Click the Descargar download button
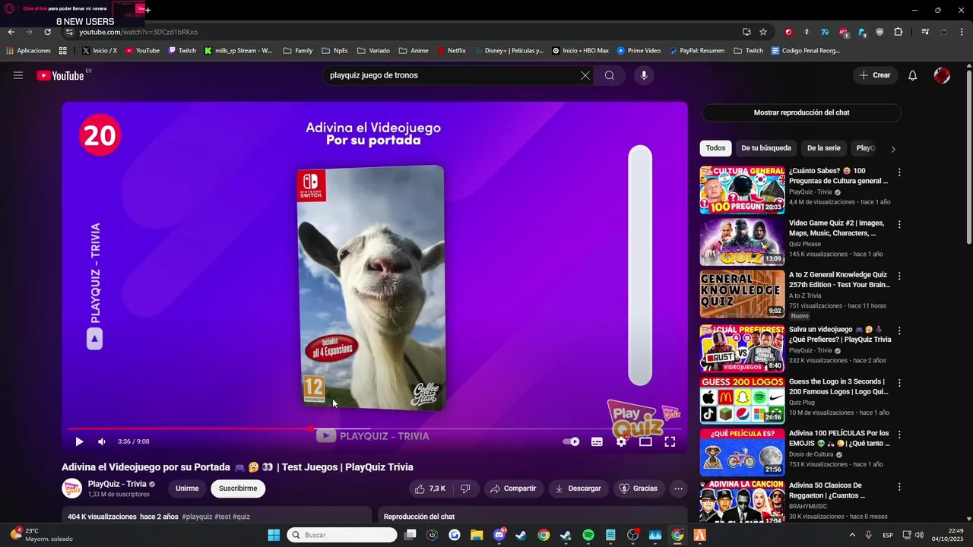 [x=578, y=489]
